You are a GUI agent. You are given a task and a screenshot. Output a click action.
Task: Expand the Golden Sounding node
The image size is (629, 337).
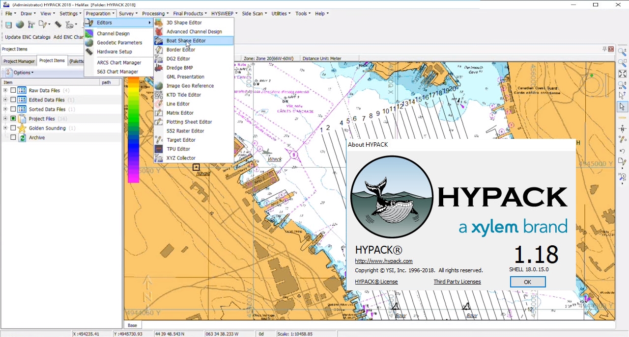[5, 128]
